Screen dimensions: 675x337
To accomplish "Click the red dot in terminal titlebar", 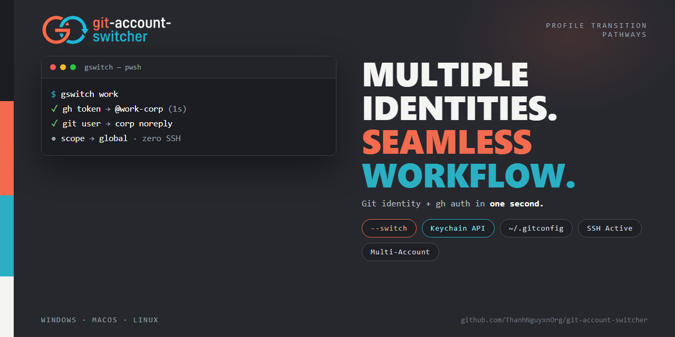I will [53, 67].
